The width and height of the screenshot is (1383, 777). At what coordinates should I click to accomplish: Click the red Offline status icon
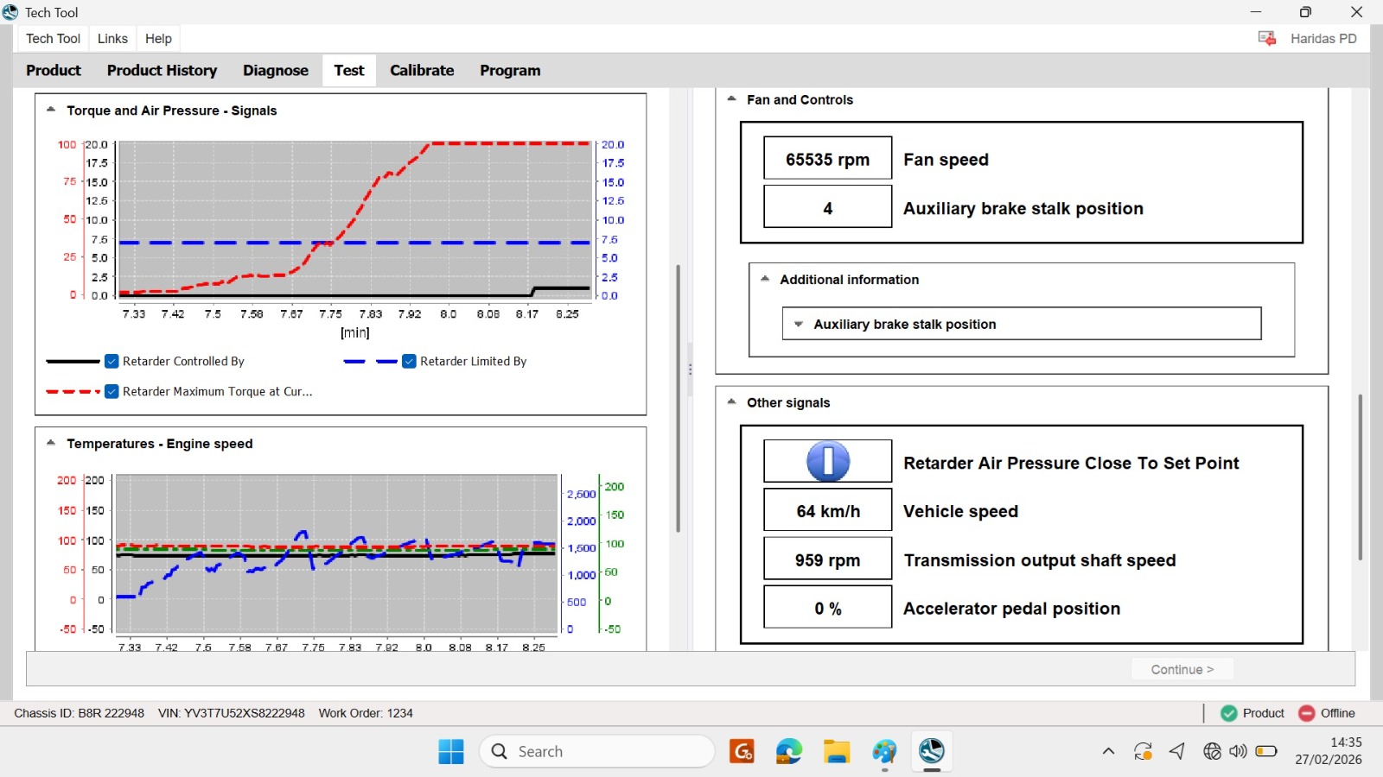[1306, 713]
